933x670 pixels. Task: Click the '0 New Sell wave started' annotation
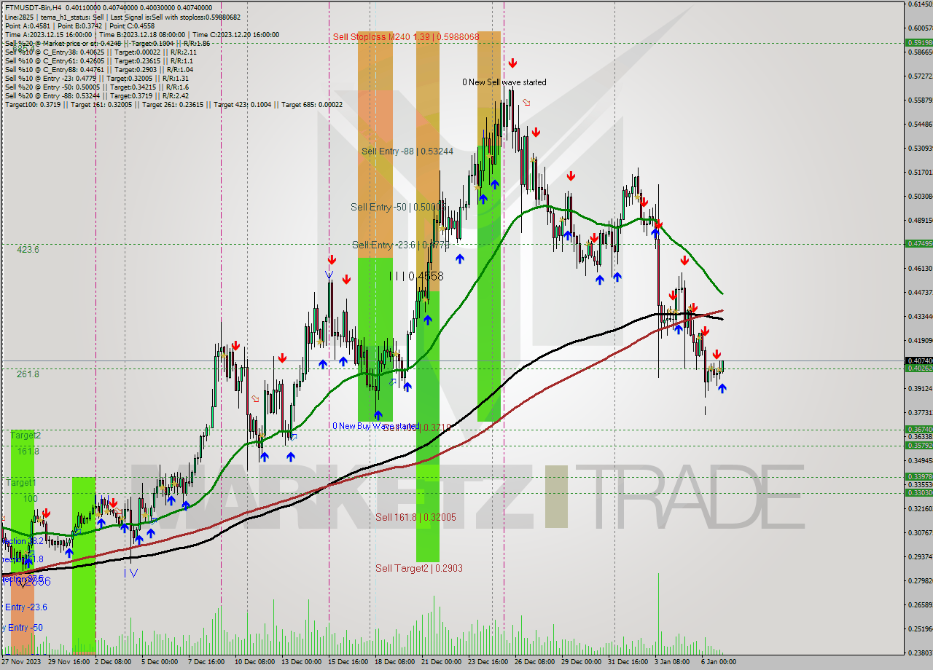coord(504,82)
